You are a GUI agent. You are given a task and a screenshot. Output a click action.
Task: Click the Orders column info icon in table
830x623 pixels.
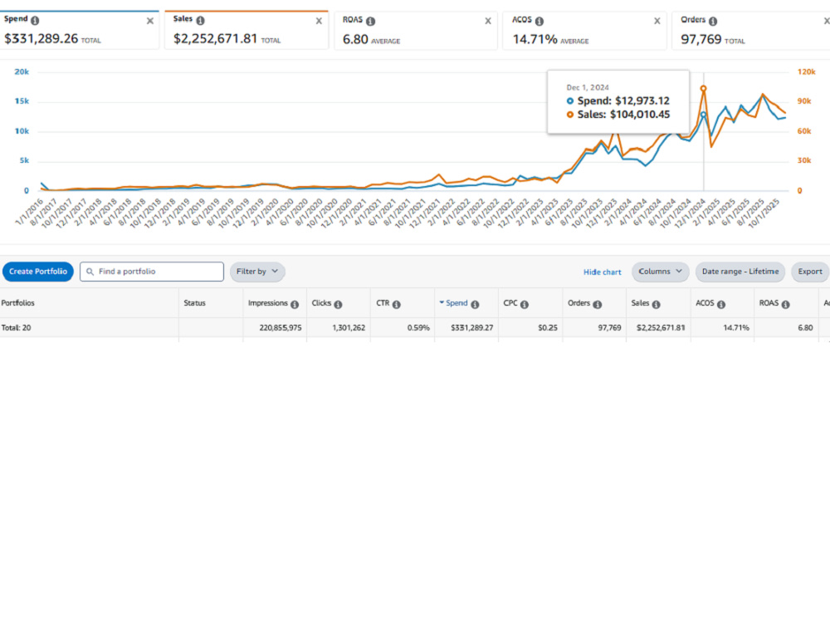[597, 304]
